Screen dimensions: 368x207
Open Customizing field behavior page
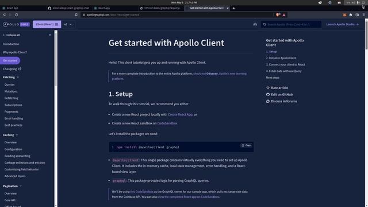pos(21,170)
